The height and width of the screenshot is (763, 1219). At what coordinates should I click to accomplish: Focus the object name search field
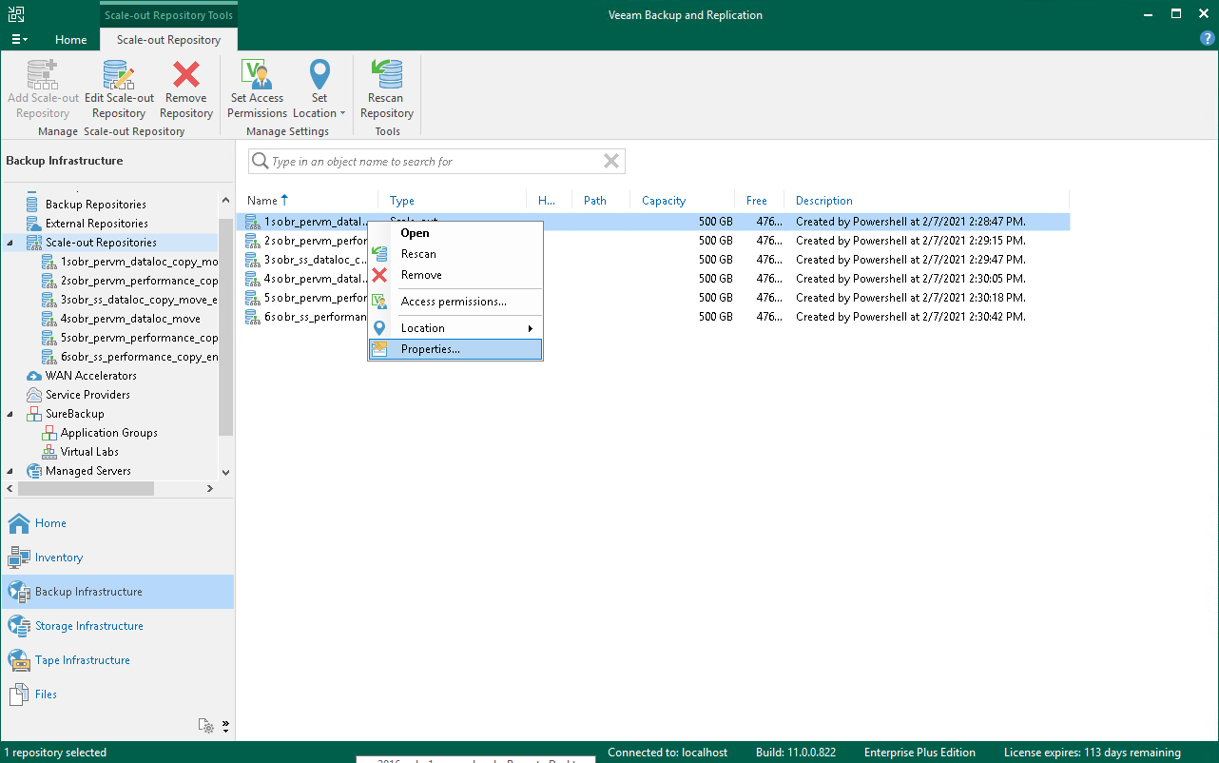[x=436, y=162]
